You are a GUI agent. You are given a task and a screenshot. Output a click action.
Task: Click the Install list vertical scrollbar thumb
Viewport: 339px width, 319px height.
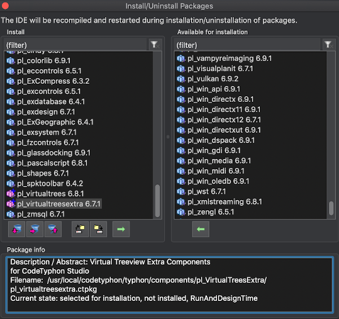pos(158,201)
